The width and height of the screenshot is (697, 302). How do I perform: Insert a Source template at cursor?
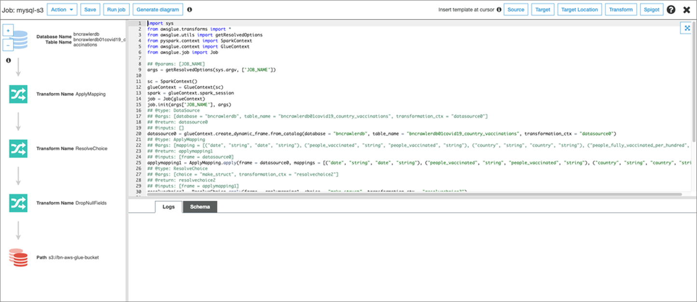pyautogui.click(x=516, y=9)
